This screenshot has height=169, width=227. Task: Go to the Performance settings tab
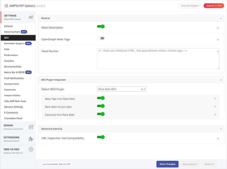click(x=11, y=55)
